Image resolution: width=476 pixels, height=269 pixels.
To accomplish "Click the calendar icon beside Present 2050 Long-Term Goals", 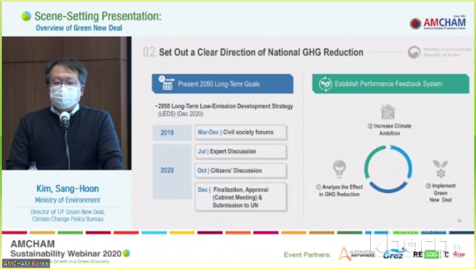I will [x=166, y=82].
